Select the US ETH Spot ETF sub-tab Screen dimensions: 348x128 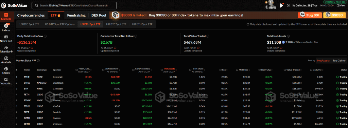(x=90, y=24)
